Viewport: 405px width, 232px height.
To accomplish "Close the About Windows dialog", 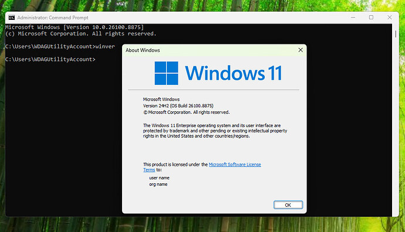I will (x=301, y=50).
